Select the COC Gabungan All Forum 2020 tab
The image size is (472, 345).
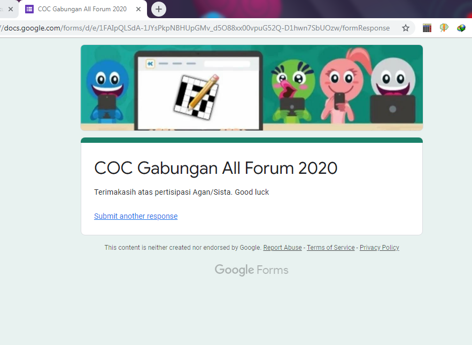pos(83,9)
